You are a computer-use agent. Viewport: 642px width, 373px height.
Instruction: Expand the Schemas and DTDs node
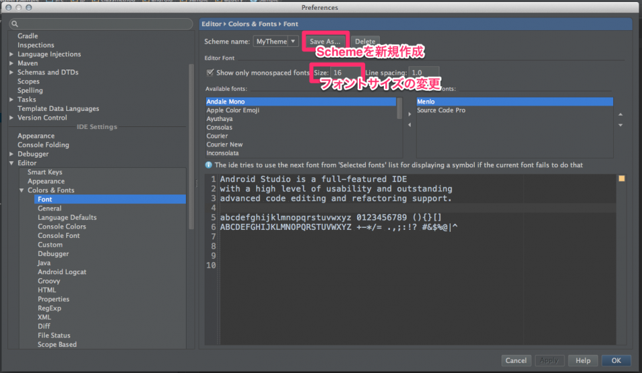tap(11, 72)
